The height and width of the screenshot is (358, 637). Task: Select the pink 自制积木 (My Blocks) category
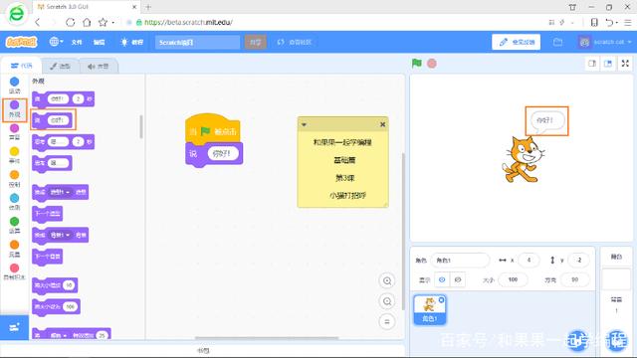click(14, 271)
